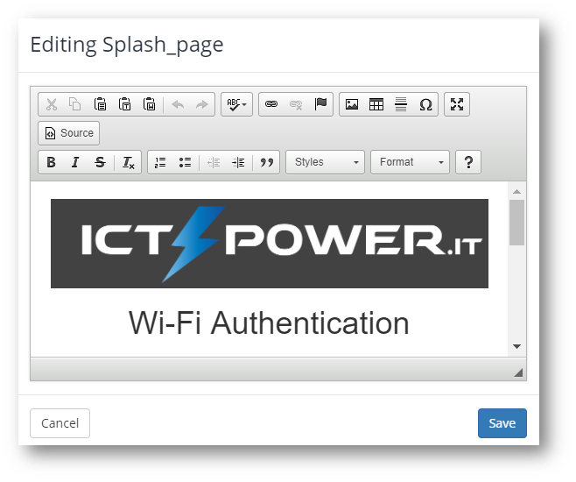Image resolution: width=576 pixels, height=482 pixels.
Task: Insert special character with Omega icon
Action: point(425,104)
